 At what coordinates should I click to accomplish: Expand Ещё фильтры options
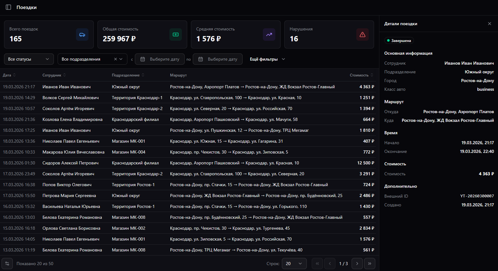(x=267, y=59)
